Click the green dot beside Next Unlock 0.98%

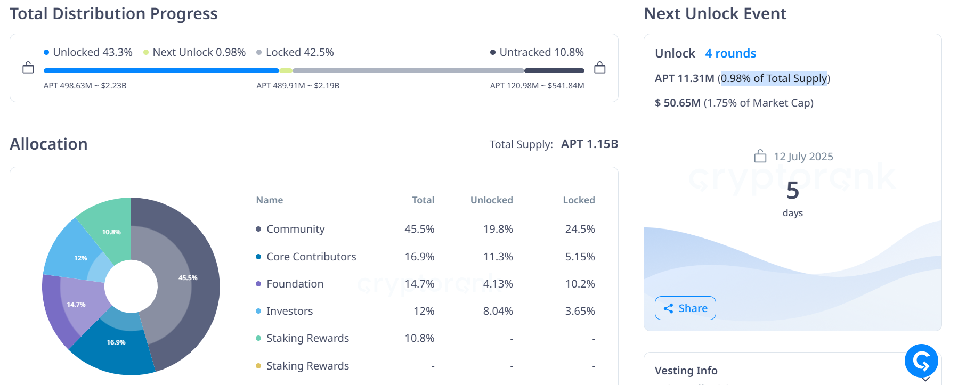146,52
